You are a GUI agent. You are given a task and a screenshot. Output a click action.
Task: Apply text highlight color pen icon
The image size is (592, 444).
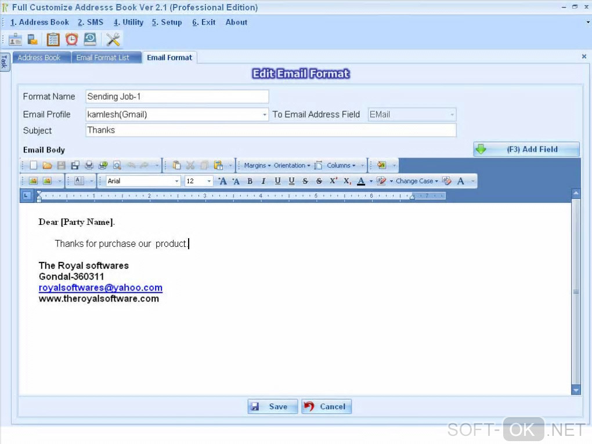(381, 181)
